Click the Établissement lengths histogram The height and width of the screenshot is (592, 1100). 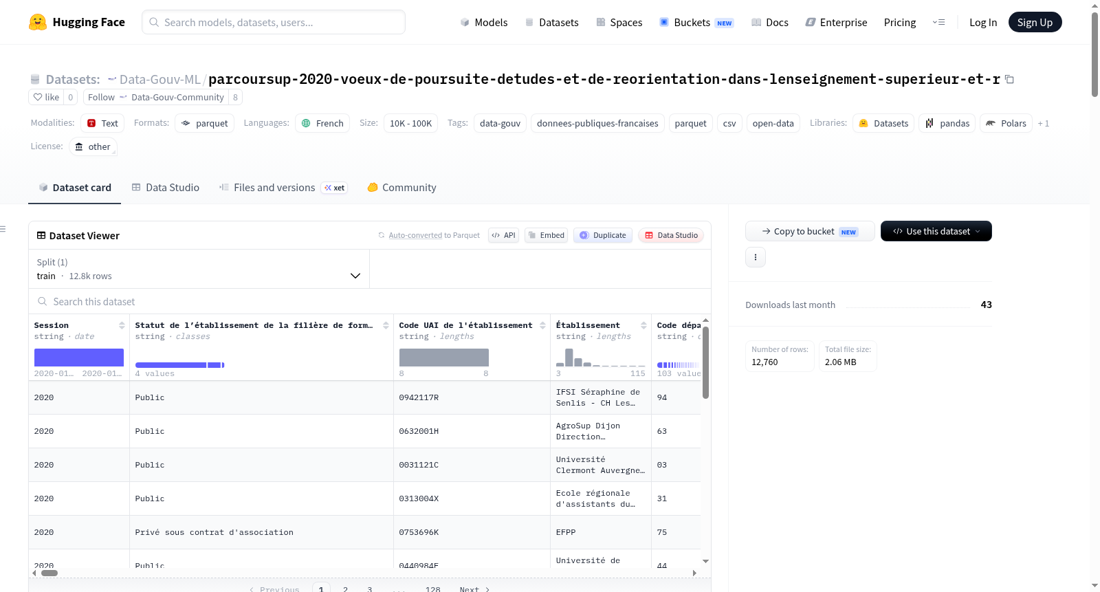pos(601,358)
